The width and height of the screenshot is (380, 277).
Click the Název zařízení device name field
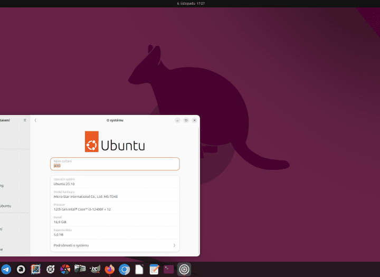point(115,164)
